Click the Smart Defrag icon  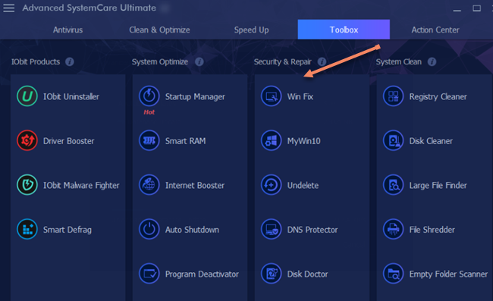click(x=27, y=229)
